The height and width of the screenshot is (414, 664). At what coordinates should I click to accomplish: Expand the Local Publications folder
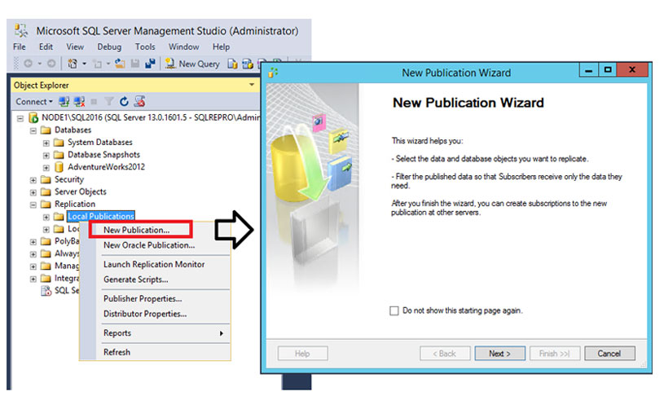click(x=46, y=217)
